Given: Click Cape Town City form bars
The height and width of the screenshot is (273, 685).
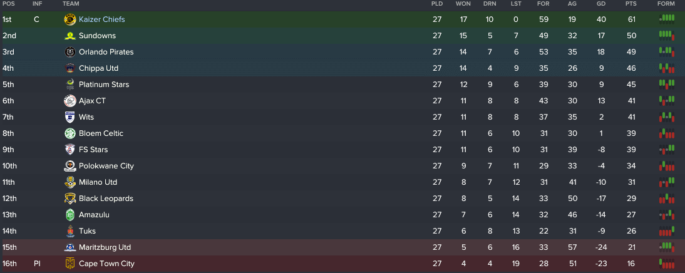Looking at the screenshot, I should (x=667, y=264).
